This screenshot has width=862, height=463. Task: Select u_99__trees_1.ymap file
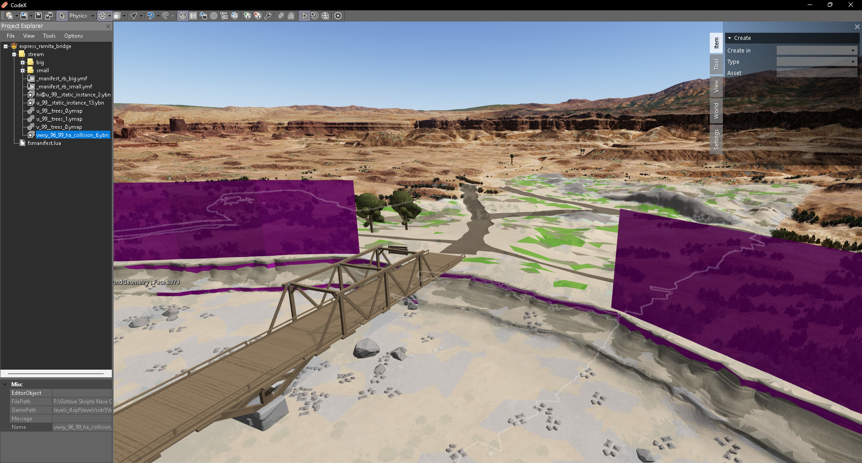[x=59, y=119]
